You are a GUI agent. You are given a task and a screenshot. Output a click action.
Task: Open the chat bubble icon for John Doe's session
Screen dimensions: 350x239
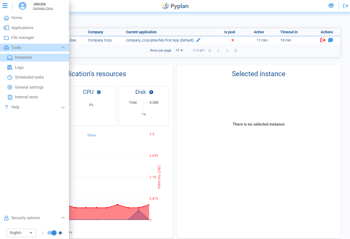331,40
